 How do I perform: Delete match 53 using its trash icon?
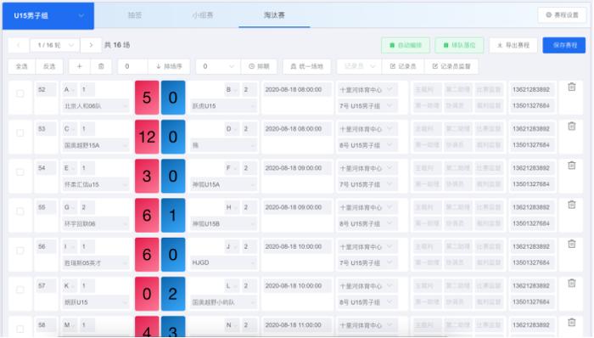coord(572,127)
